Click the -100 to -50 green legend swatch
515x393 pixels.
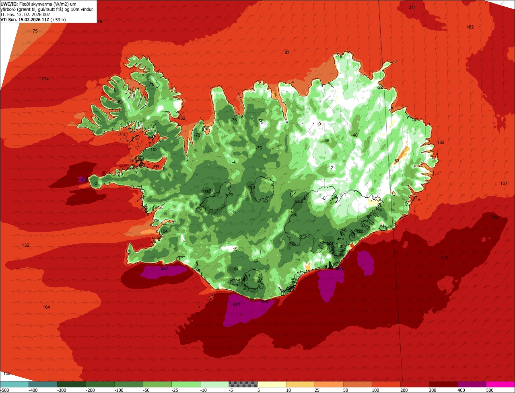point(129,384)
